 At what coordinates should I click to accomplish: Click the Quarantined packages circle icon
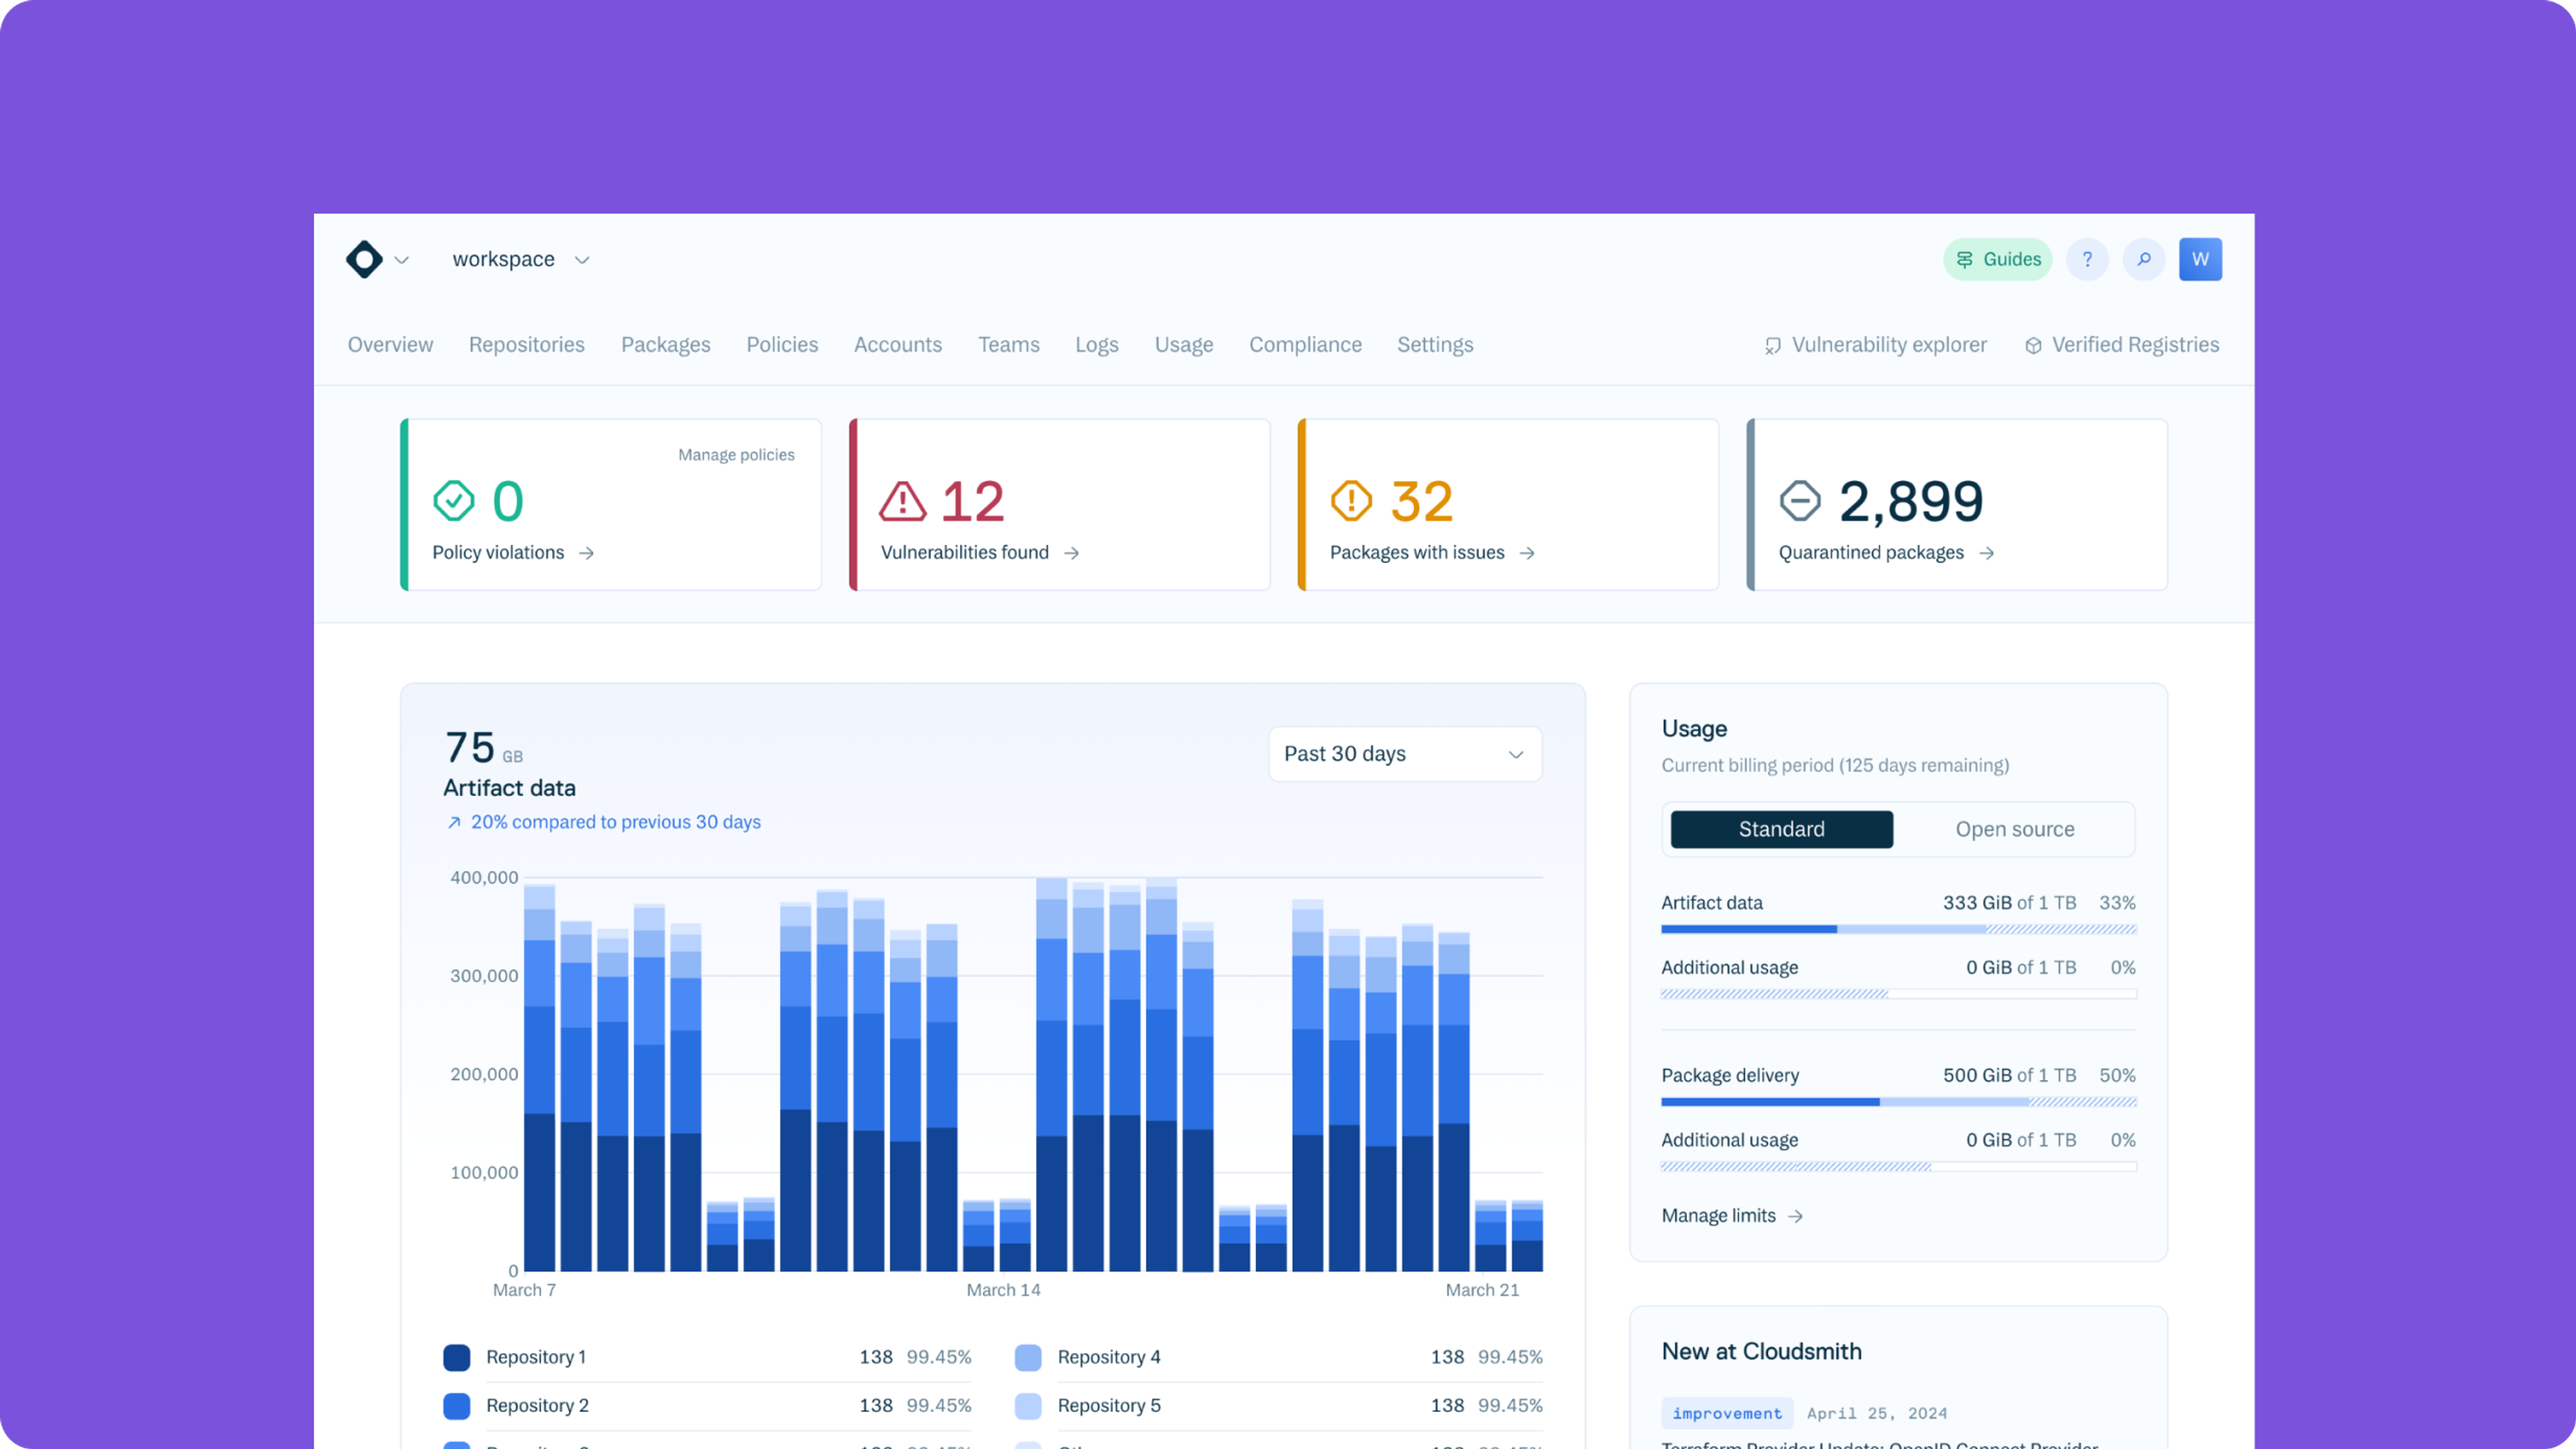click(x=1800, y=501)
